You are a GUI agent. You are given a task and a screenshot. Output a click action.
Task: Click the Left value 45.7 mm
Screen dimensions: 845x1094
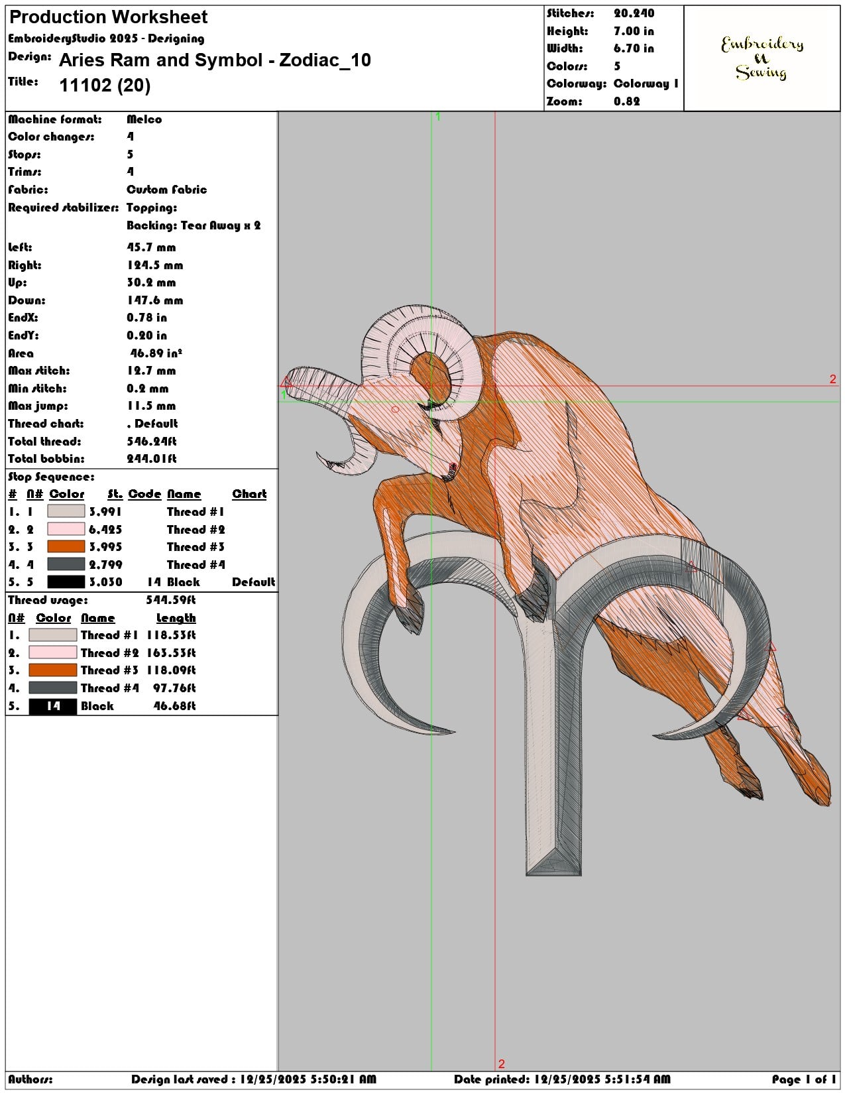[x=151, y=247]
